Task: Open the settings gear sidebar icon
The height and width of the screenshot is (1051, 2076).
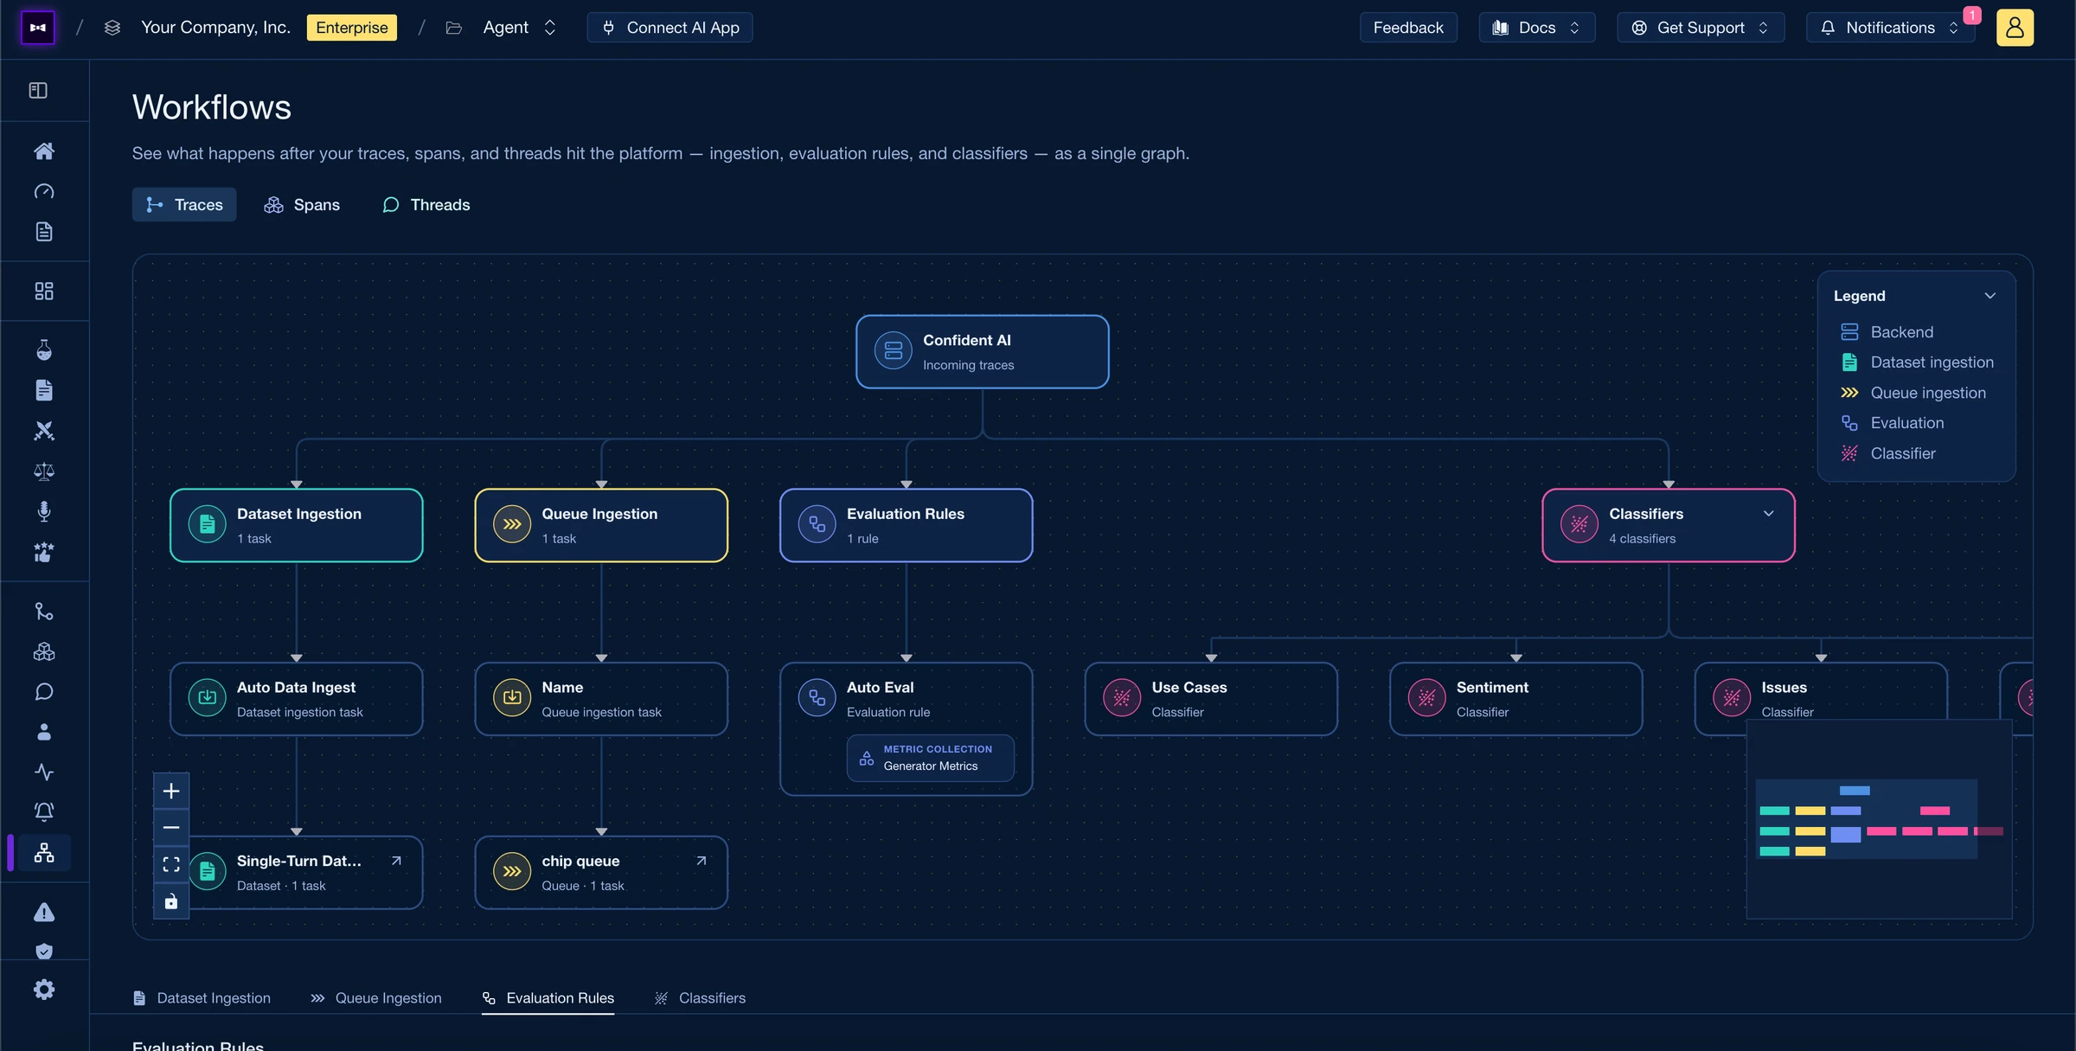Action: click(x=44, y=990)
